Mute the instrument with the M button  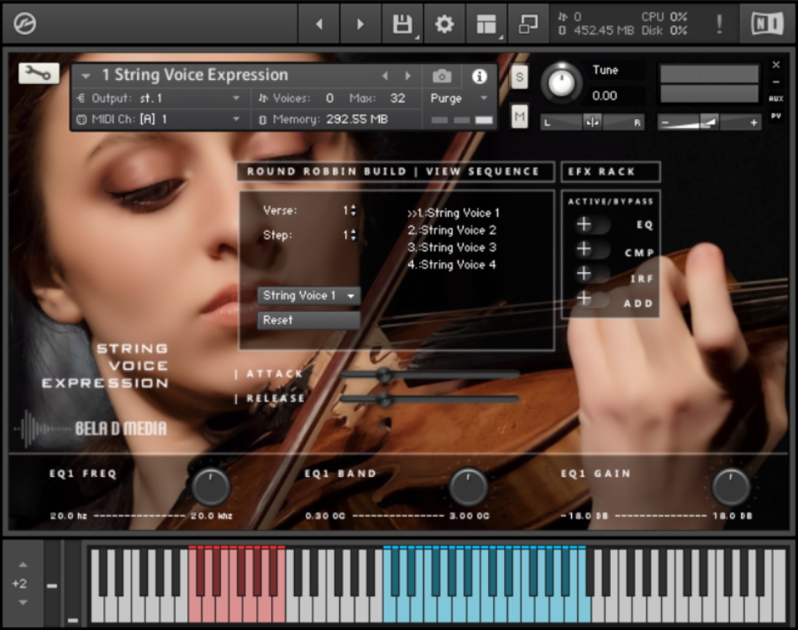point(519,115)
